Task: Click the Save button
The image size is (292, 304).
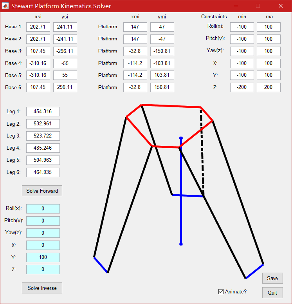Action: (x=272, y=278)
